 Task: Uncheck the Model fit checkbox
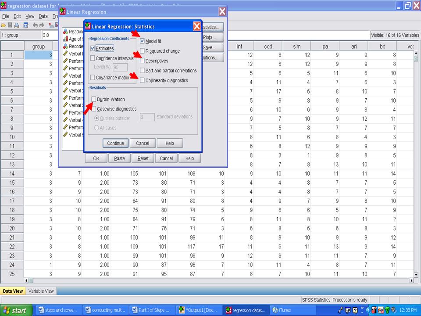click(143, 41)
